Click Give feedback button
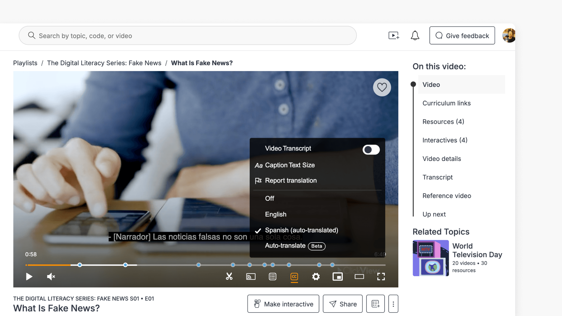This screenshot has height=316, width=562. [462, 35]
